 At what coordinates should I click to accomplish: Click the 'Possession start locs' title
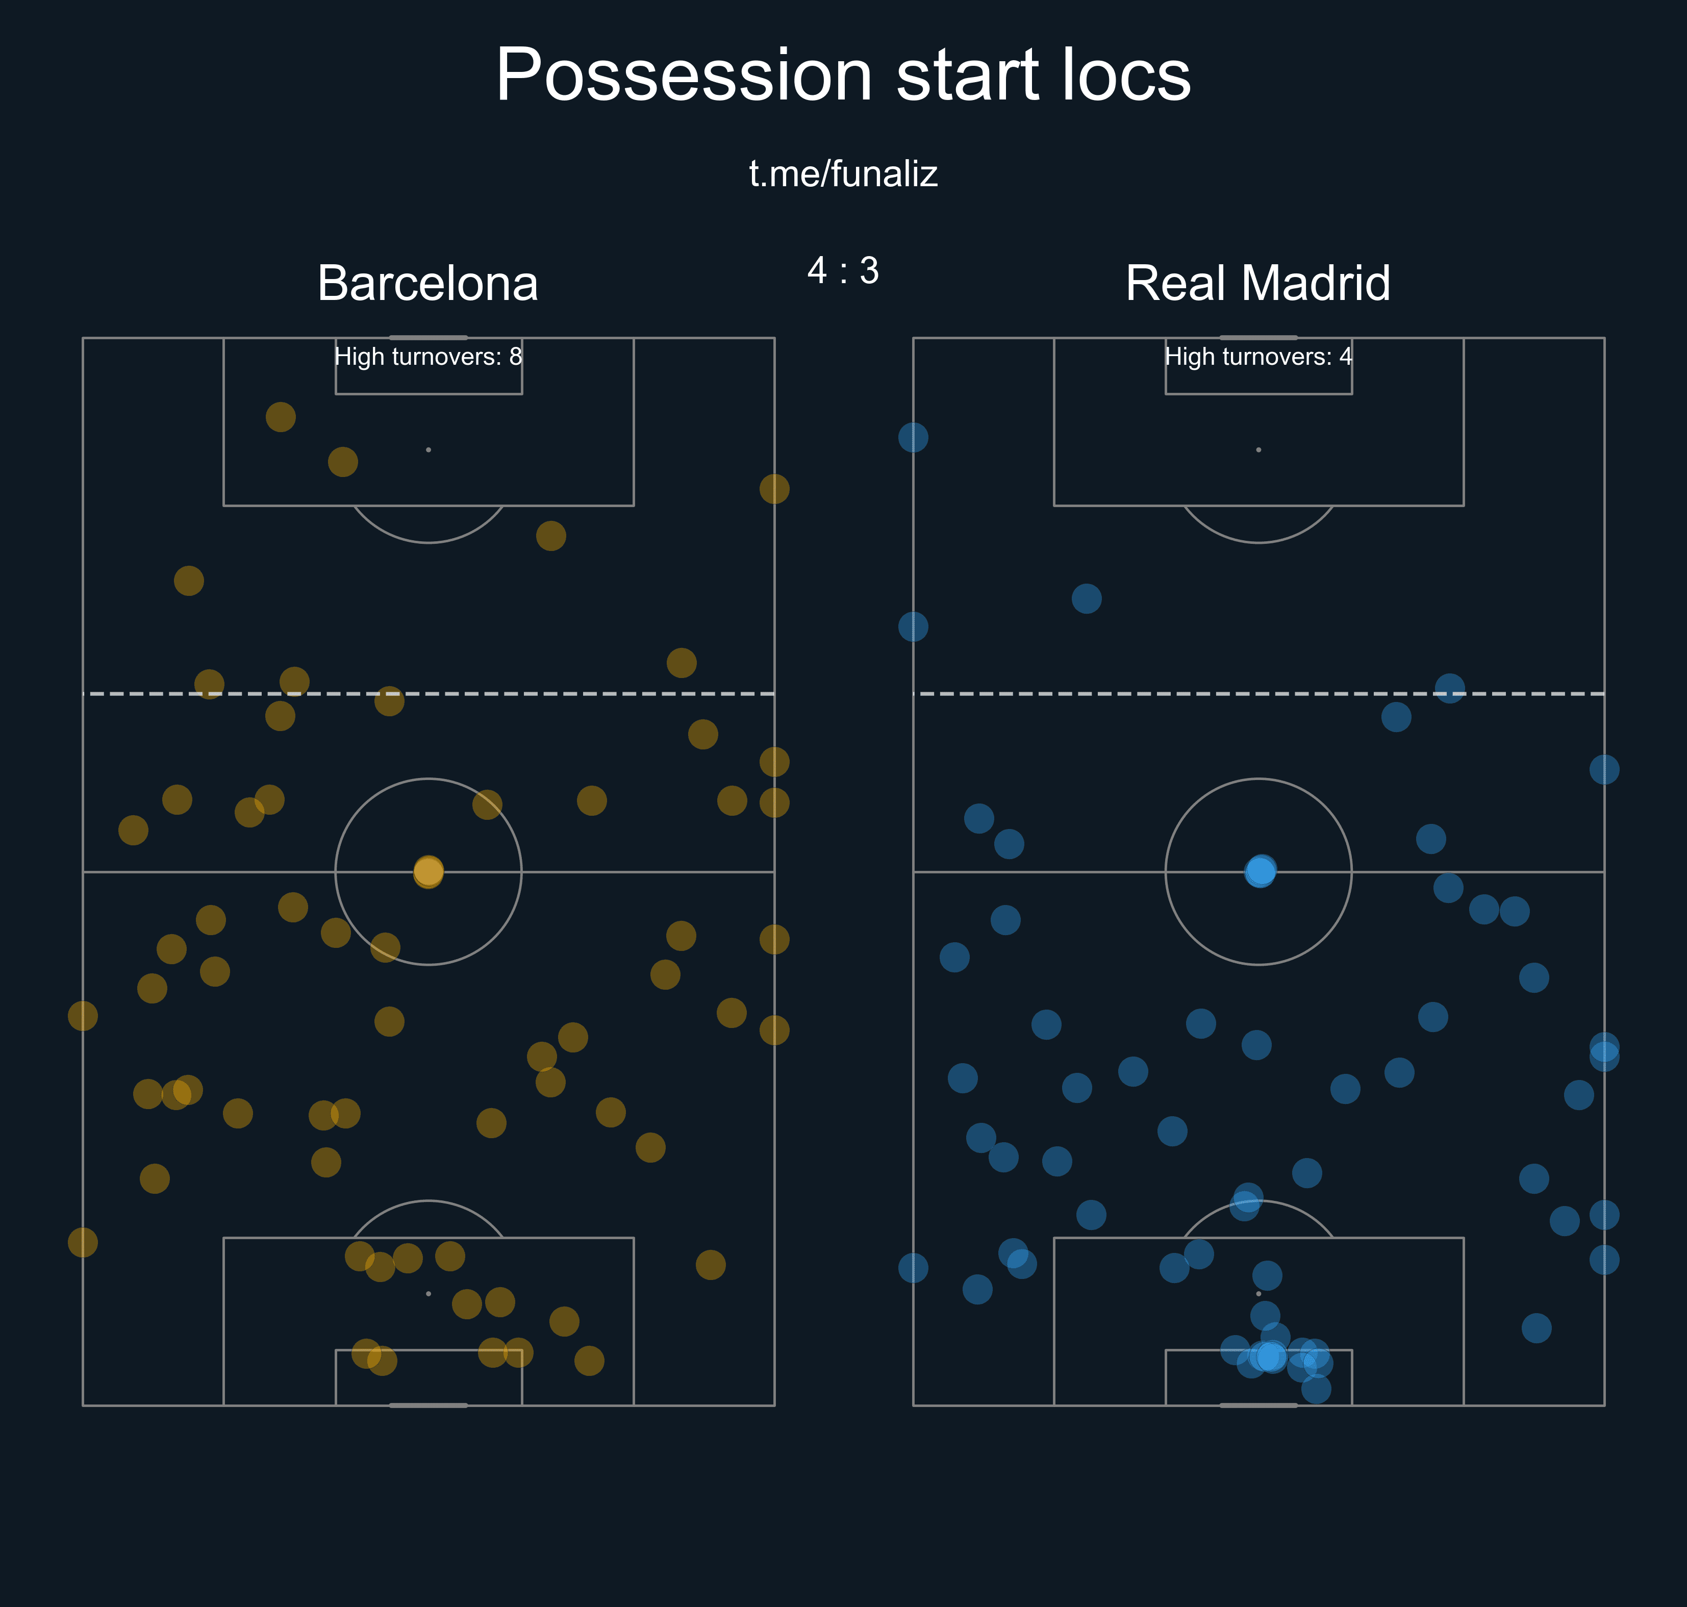(x=843, y=76)
